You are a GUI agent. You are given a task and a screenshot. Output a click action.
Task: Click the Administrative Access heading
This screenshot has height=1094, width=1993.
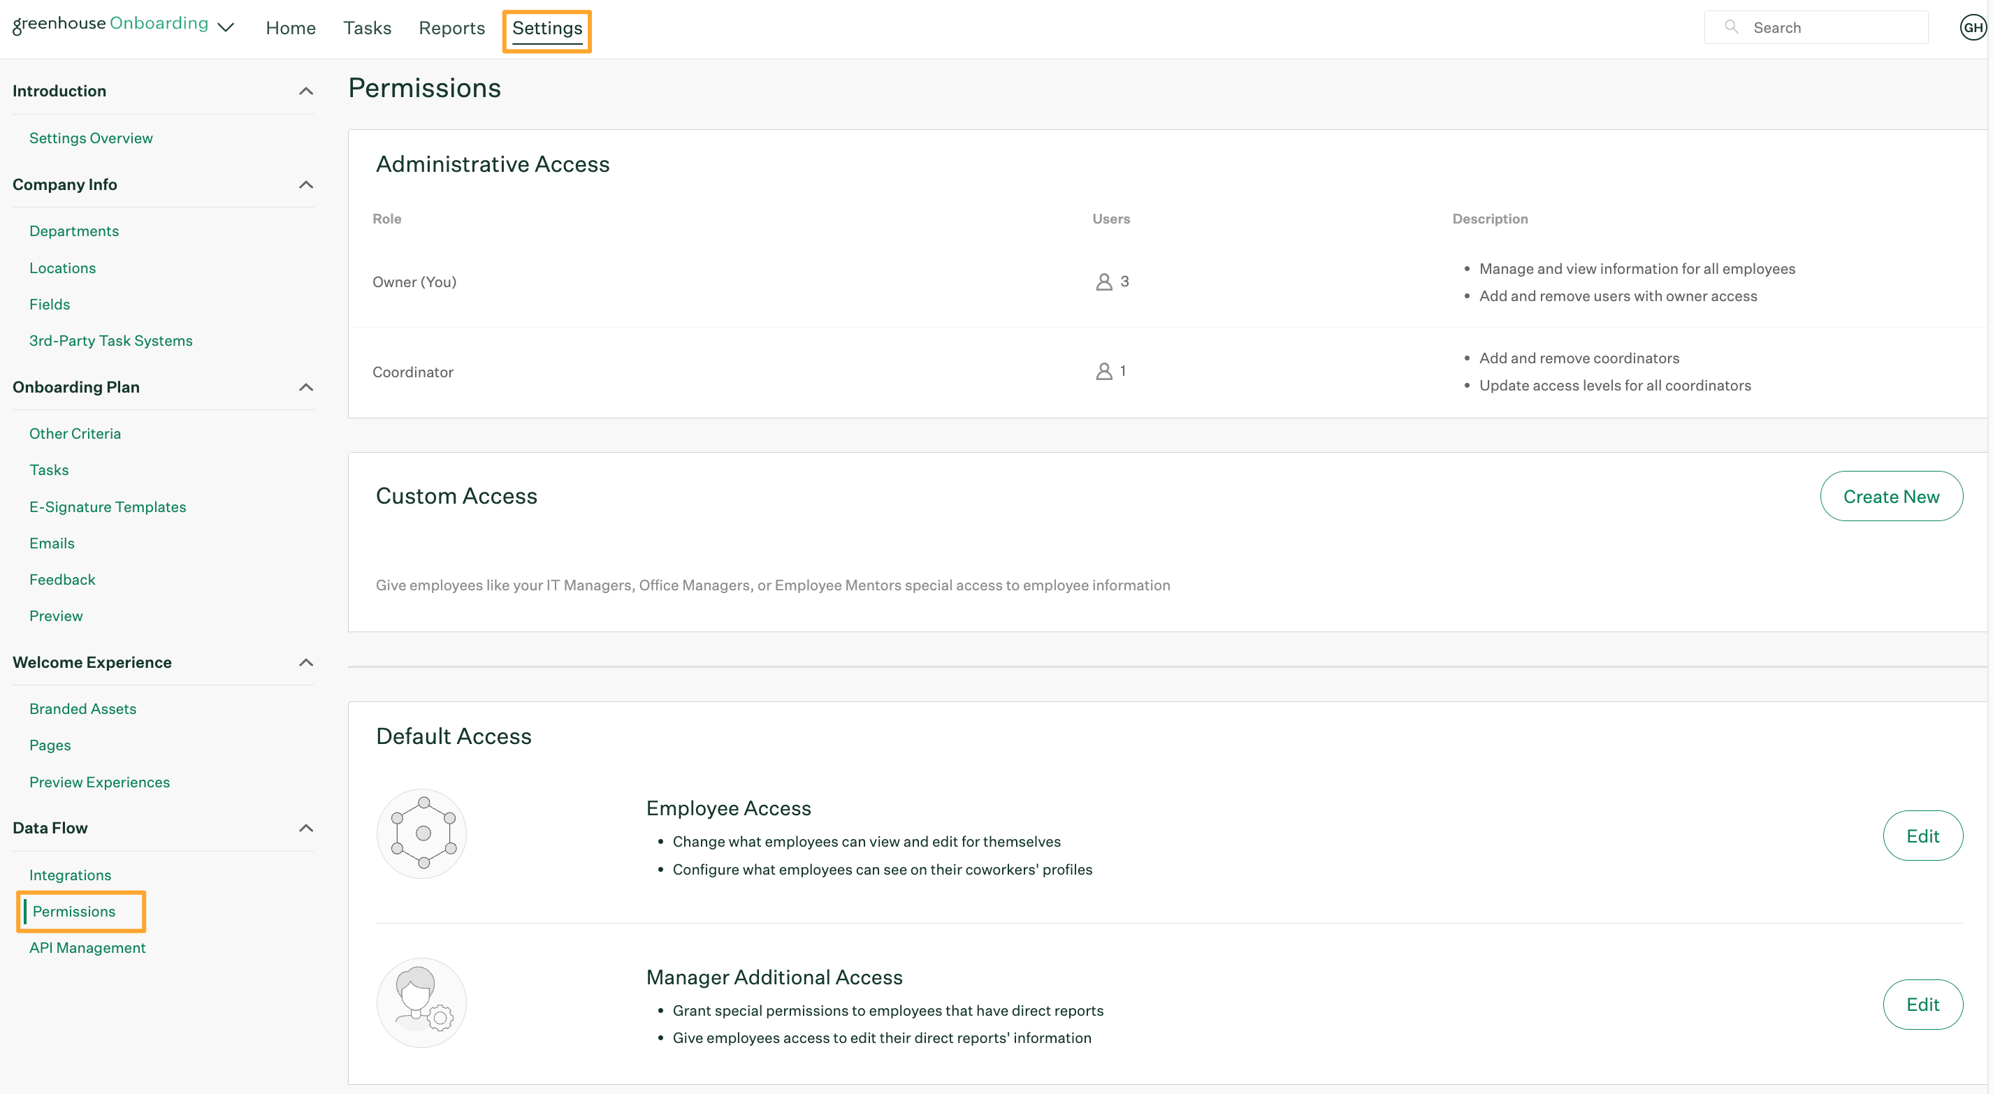[x=493, y=164]
